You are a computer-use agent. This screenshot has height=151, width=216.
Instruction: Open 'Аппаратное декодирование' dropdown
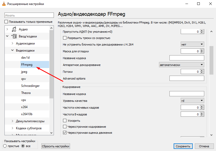(181, 65)
